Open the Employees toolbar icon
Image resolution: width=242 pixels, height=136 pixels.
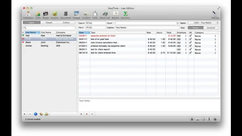click(x=28, y=15)
